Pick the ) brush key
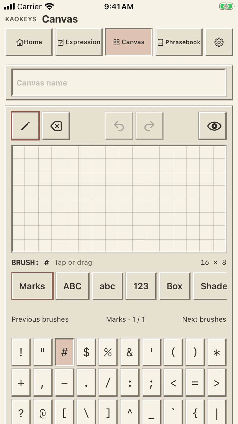Image resolution: width=238 pixels, height=424 pixels. tap(195, 352)
